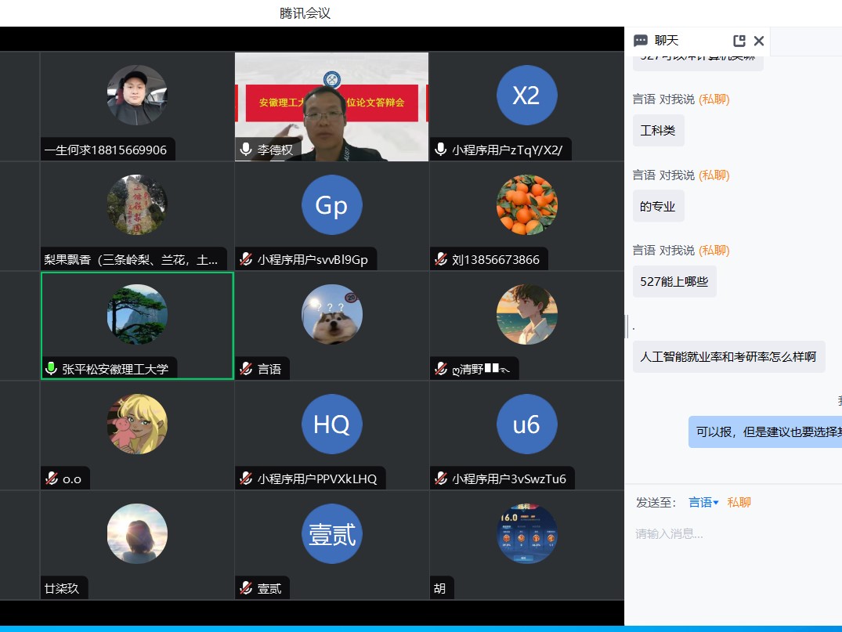Viewport: 842px width, 632px height.
Task: Open the 发送至 recipient dropdown 言语
Action: click(703, 502)
